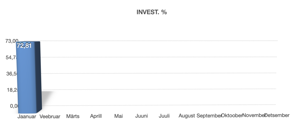This screenshot has width=293, height=125.
Task: Select the 36,50 axis value
Action: (12, 74)
